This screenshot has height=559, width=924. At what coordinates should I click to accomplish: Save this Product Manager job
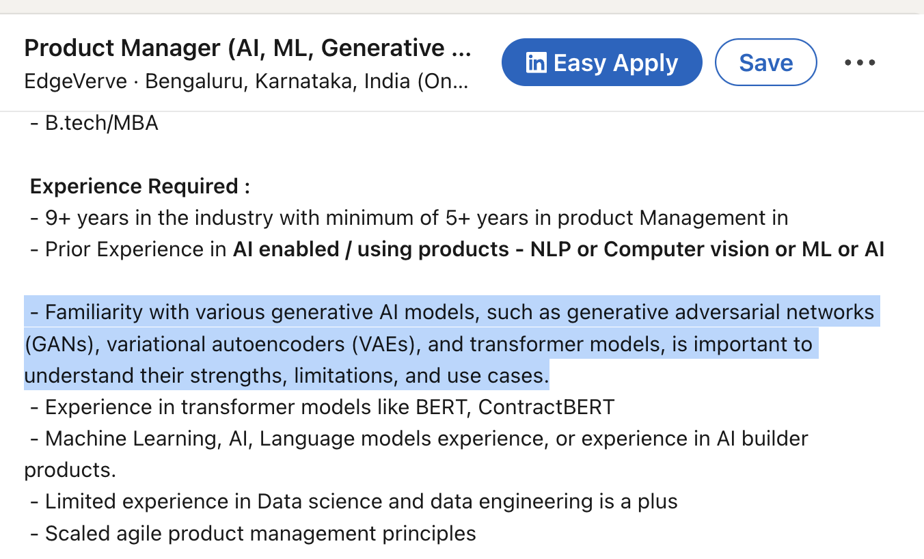click(x=765, y=63)
